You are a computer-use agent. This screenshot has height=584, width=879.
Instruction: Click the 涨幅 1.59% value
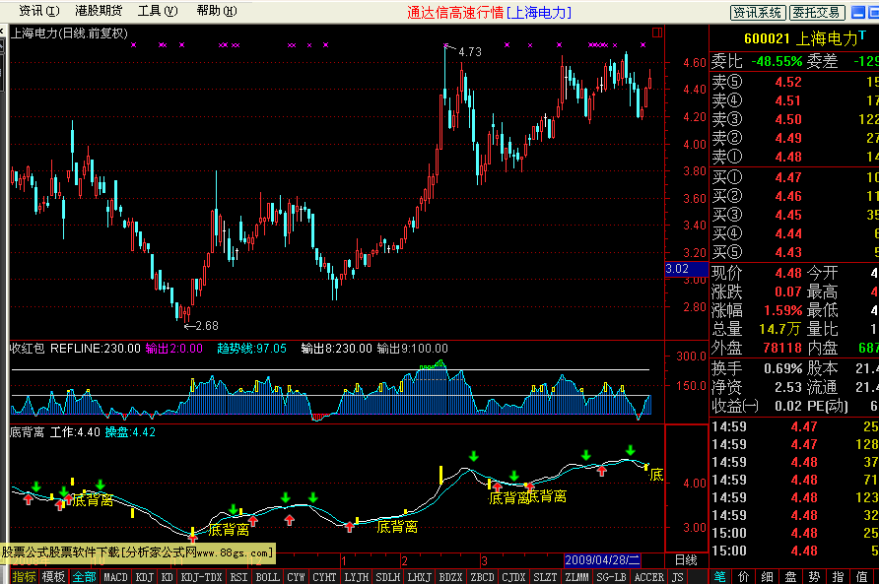pos(783,310)
